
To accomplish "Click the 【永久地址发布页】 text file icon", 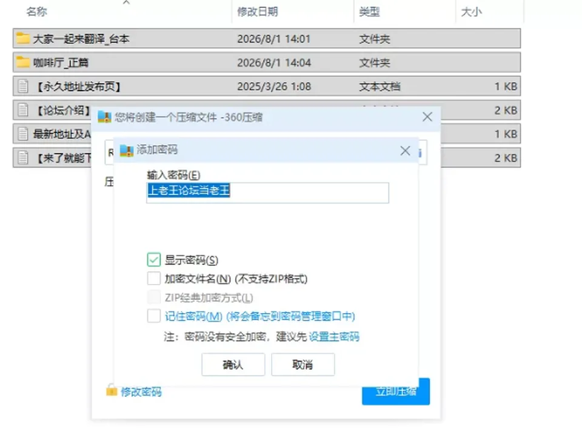I will 23,86.
